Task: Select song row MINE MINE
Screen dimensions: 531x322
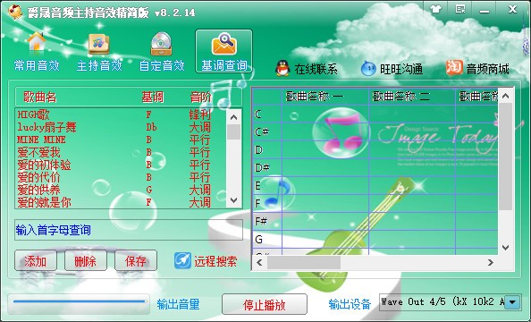Action: pyautogui.click(x=122, y=140)
